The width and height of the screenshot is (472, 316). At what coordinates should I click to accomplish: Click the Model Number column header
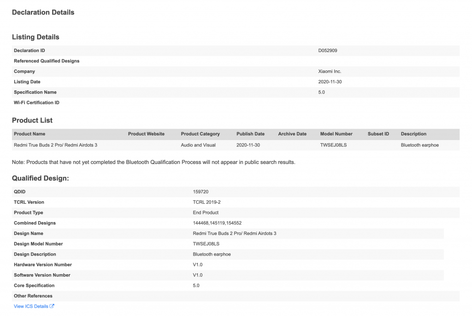(x=336, y=134)
